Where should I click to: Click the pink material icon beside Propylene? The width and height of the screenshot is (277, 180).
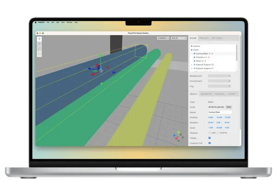(x=209, y=57)
